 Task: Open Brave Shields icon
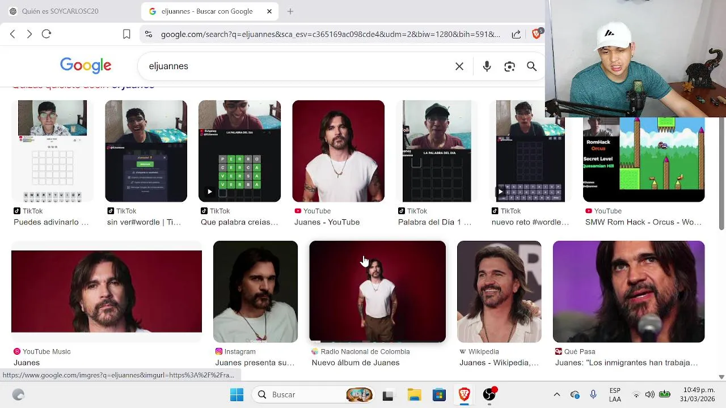(537, 34)
